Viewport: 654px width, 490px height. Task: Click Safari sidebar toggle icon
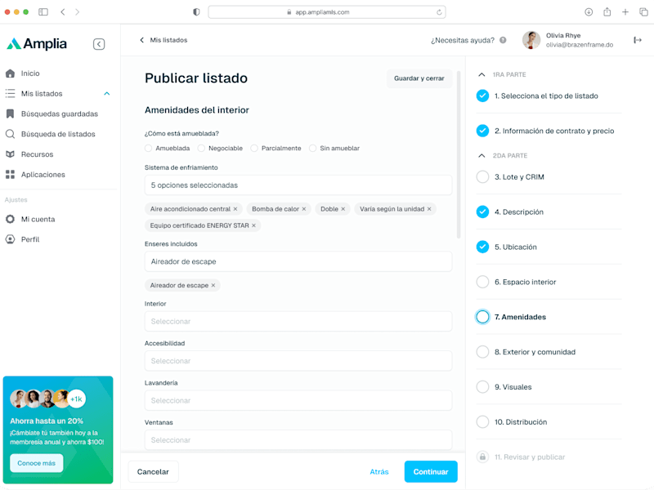coord(43,12)
